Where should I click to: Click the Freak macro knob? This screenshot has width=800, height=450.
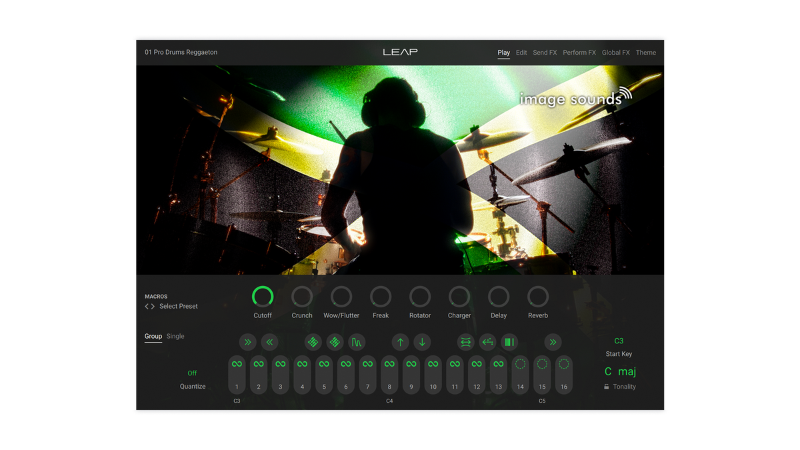click(x=381, y=297)
